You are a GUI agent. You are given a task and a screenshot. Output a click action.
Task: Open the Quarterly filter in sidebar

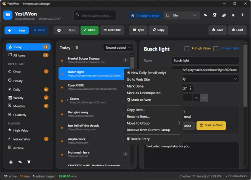(x=28, y=115)
